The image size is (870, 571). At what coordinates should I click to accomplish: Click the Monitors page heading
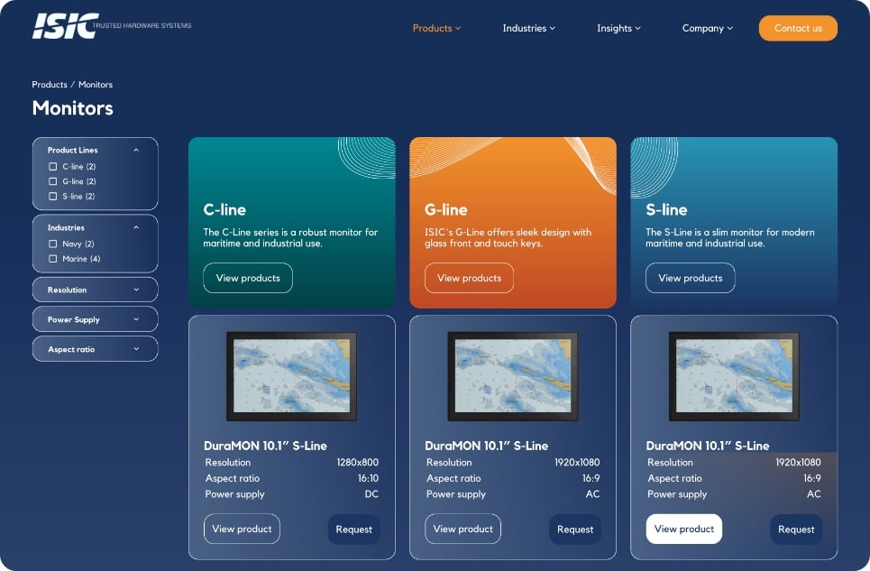[x=73, y=107]
